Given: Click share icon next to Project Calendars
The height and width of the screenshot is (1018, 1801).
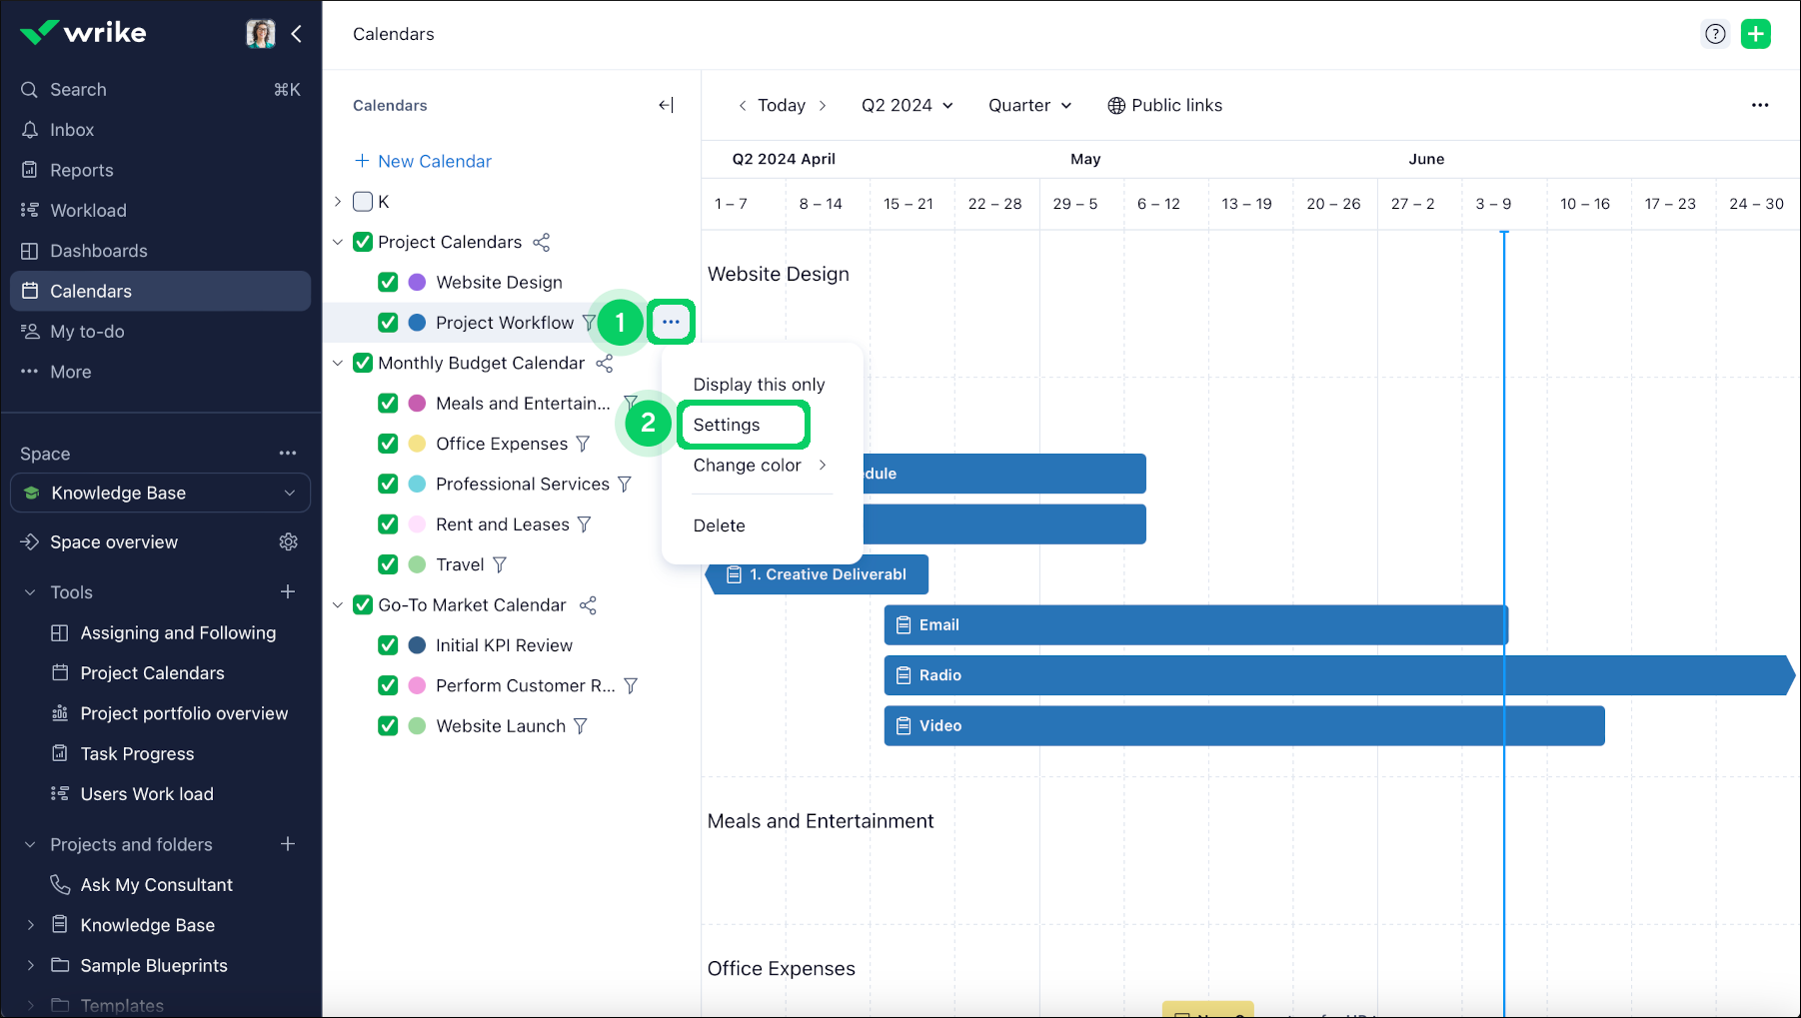Looking at the screenshot, I should tap(541, 243).
